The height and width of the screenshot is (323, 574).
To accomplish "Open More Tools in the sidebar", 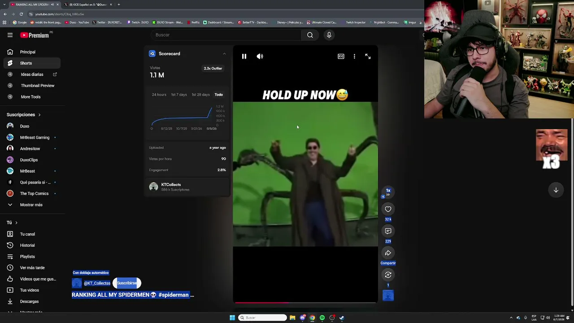I will [32, 97].
